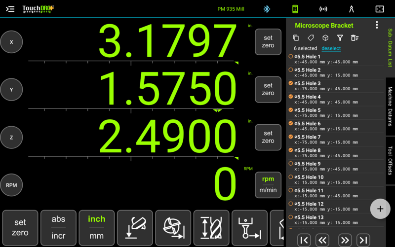Select the Hole 9 radio circle
The image size is (395, 247).
(290, 164)
